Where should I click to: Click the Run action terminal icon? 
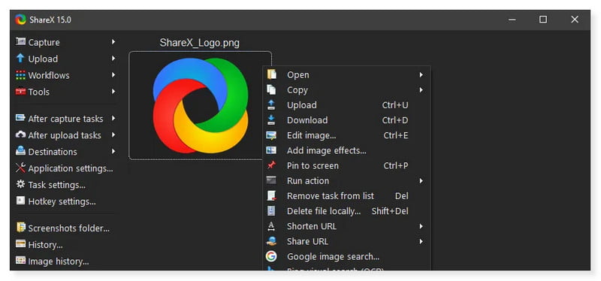coord(271,180)
